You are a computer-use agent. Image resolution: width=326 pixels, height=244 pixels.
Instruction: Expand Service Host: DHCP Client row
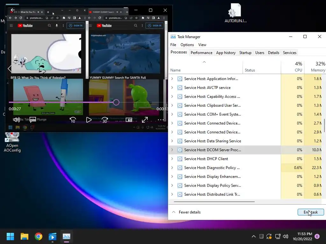tap(172, 159)
